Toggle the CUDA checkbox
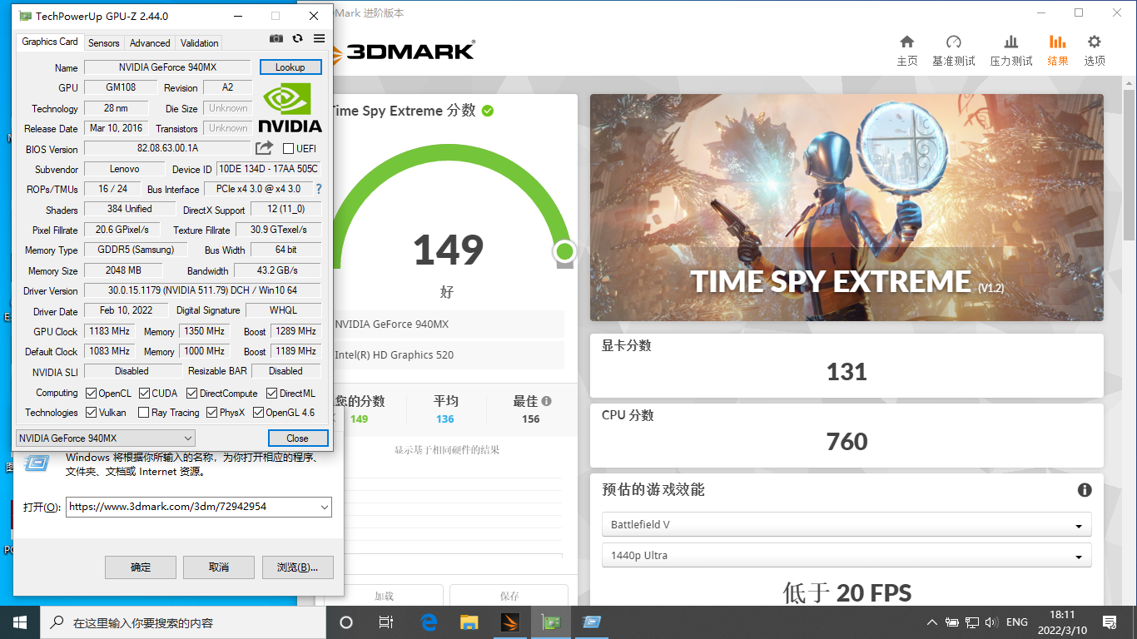The width and height of the screenshot is (1137, 639). (x=144, y=393)
